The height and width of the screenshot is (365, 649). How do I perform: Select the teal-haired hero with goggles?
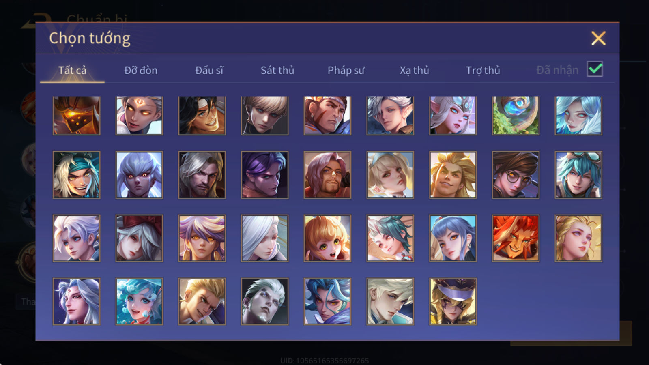click(x=578, y=175)
